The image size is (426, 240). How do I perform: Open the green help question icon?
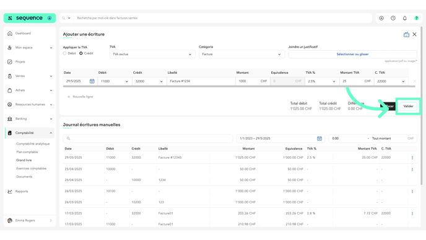pos(417,18)
